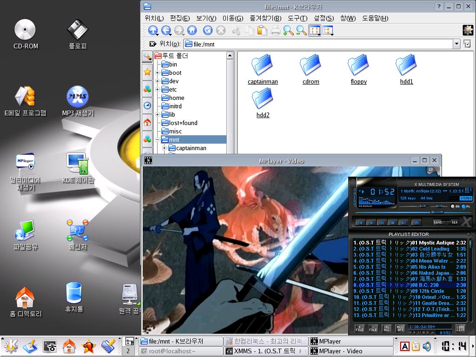Expand the boot folder in tree
This screenshot has width=476, height=357.
(x=157, y=73)
